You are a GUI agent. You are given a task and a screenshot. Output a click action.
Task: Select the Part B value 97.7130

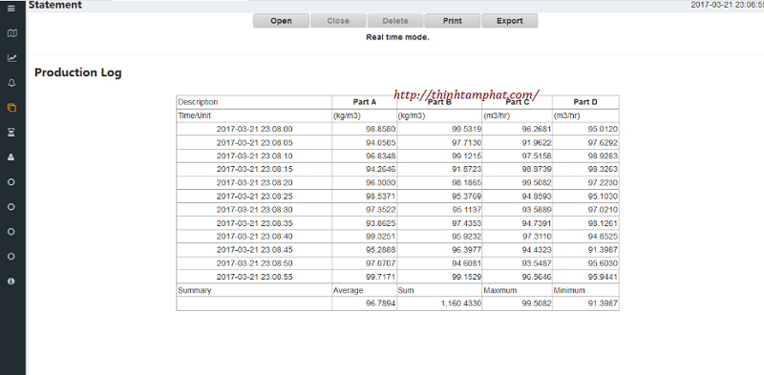[466, 143]
